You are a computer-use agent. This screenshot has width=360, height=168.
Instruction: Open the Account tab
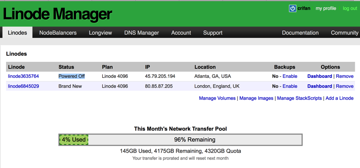[181, 33]
